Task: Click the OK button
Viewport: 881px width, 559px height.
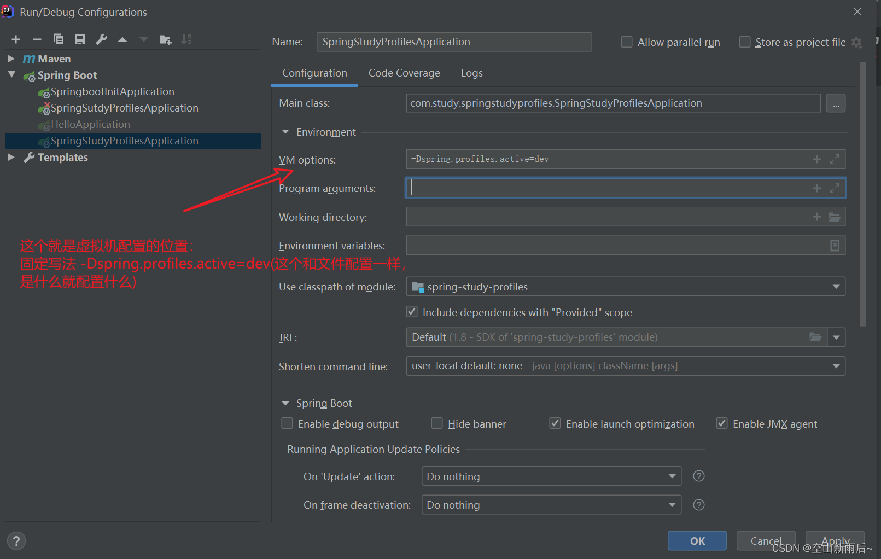Action: [x=697, y=540]
